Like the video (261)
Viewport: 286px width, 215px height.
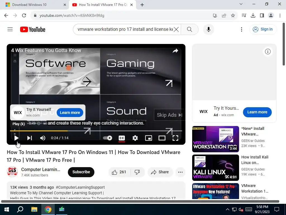(119, 172)
